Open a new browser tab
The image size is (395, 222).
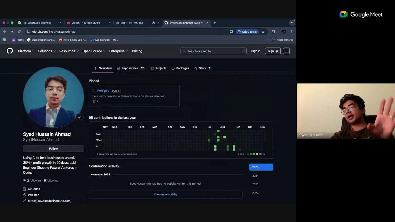pyautogui.click(x=215, y=23)
